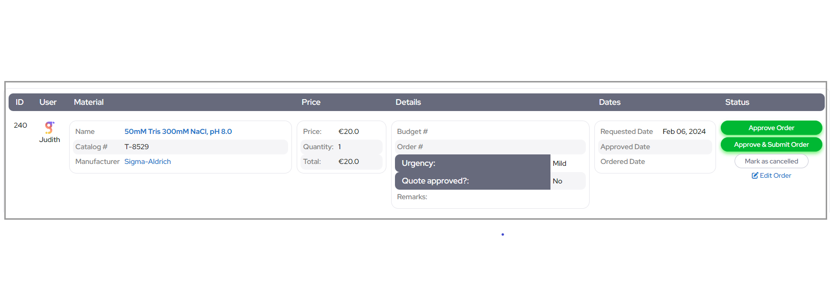Click the Dates column header
The height and width of the screenshot is (295, 830).
pos(609,102)
